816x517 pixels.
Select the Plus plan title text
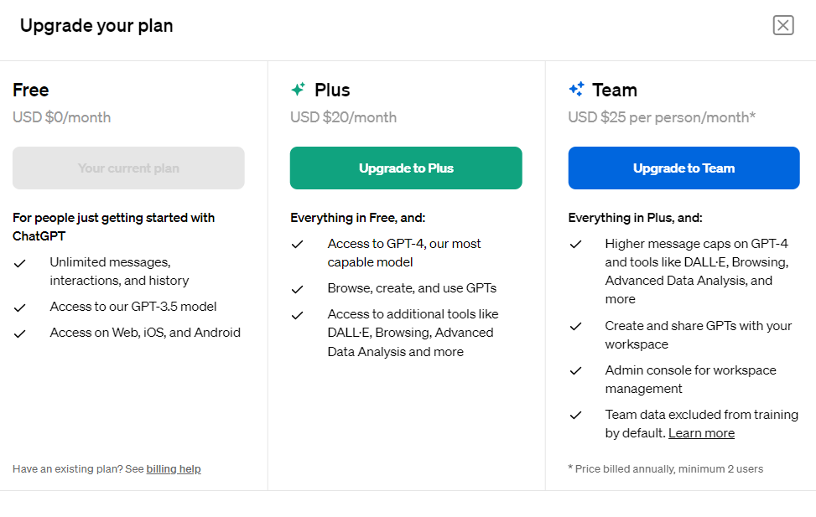coord(332,90)
